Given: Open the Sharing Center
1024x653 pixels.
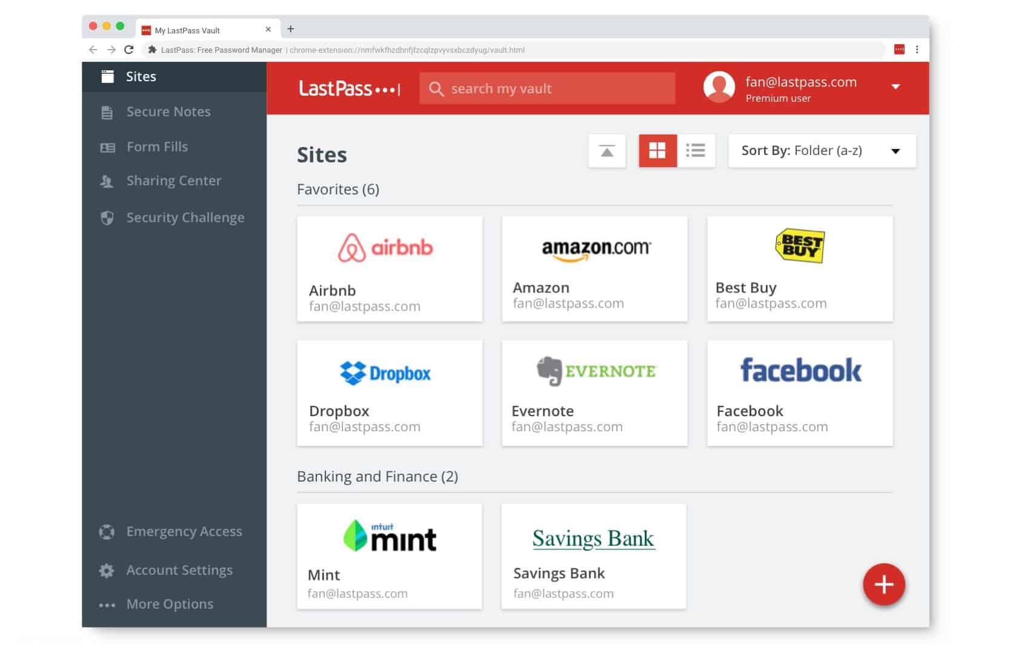Looking at the screenshot, I should point(173,181).
